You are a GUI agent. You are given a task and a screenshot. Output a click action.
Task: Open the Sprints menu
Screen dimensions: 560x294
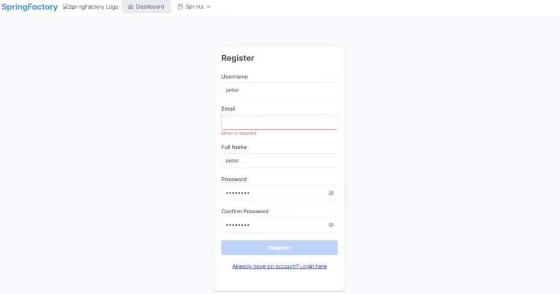(194, 7)
